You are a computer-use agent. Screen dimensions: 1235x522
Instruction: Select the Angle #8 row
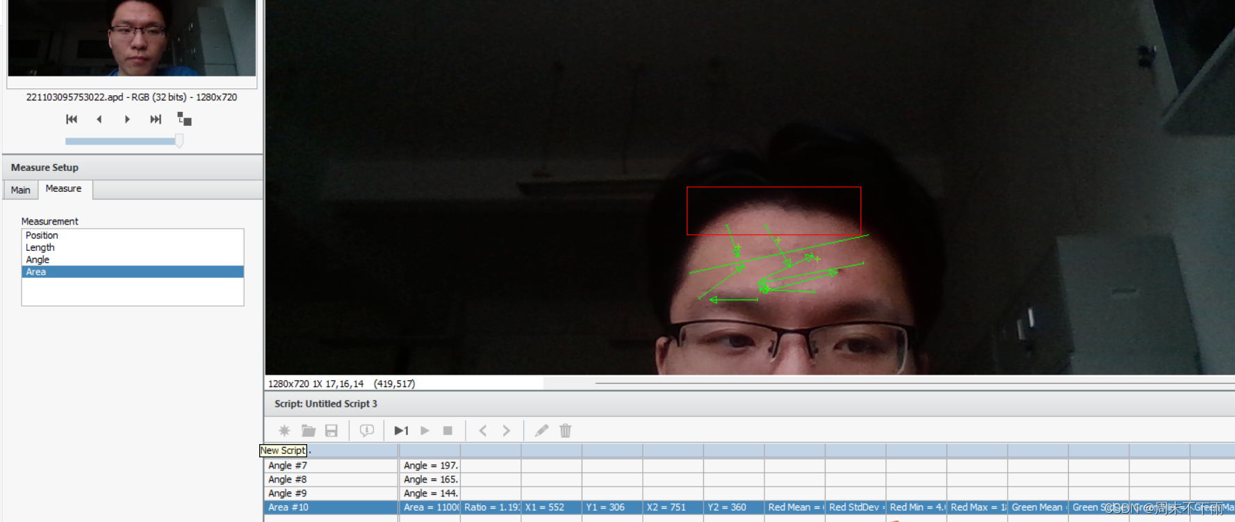331,480
